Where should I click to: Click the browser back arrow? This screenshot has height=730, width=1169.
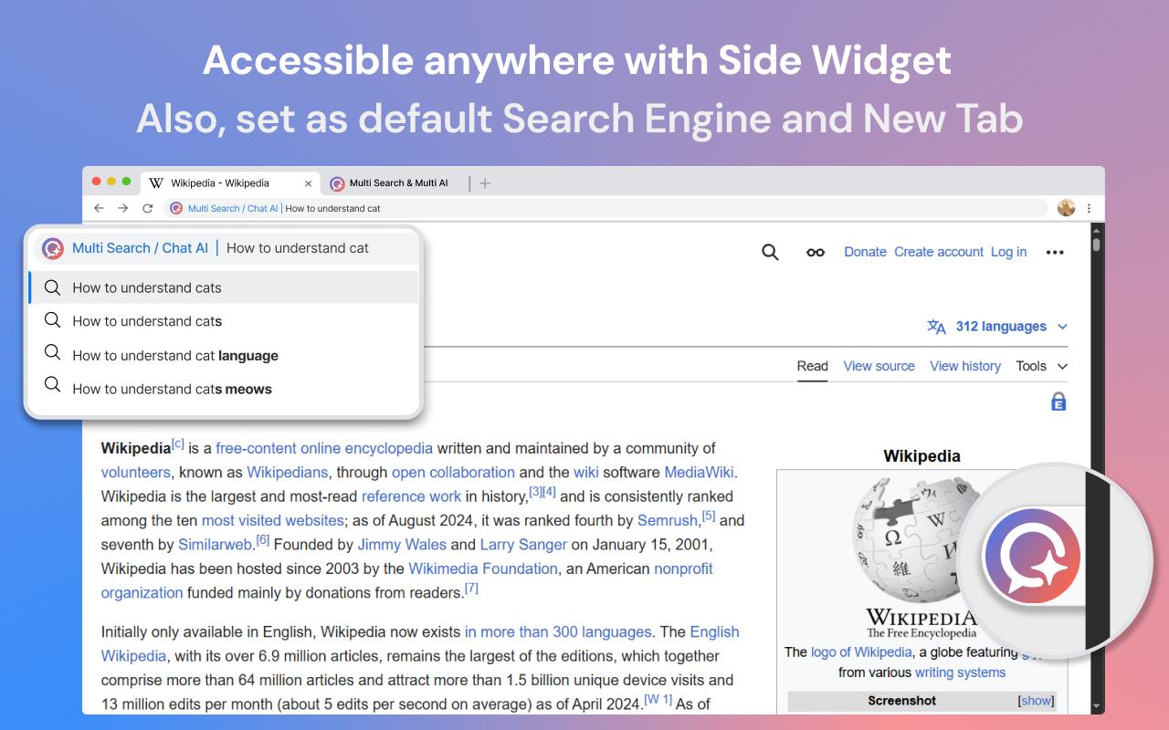pos(99,208)
